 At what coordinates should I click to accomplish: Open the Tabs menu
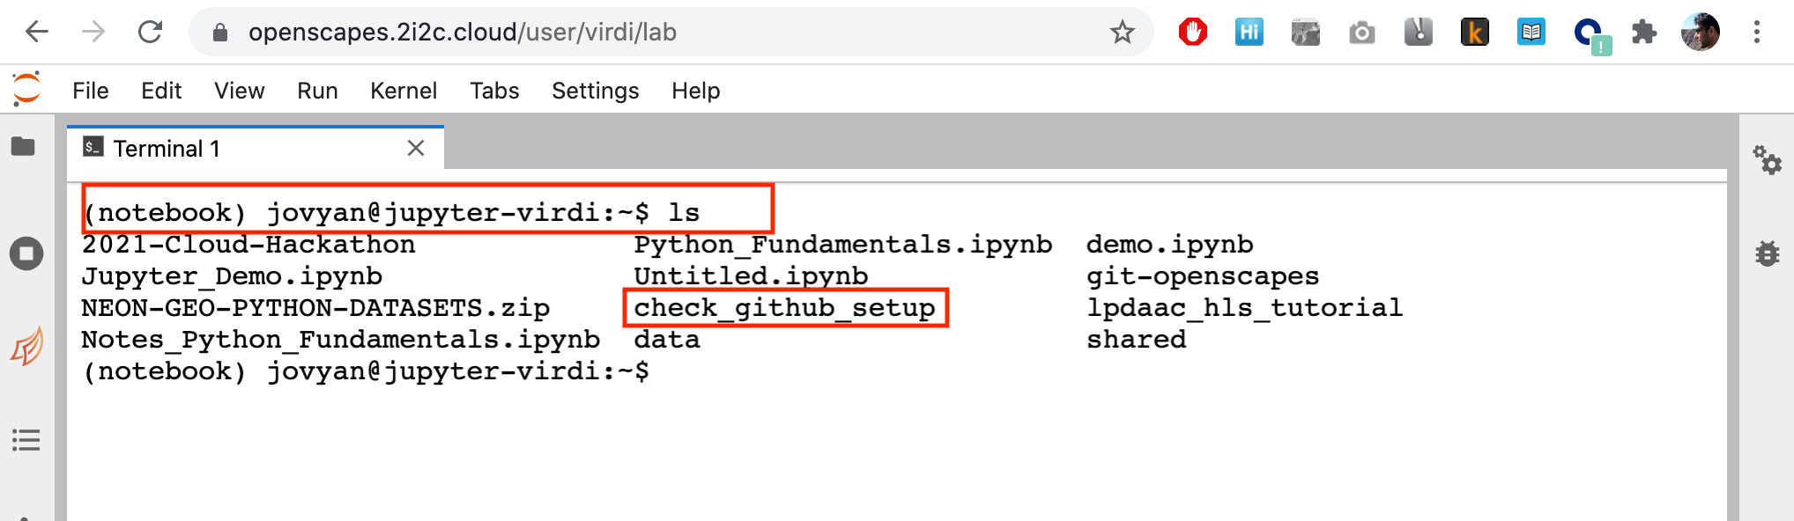[x=494, y=91]
